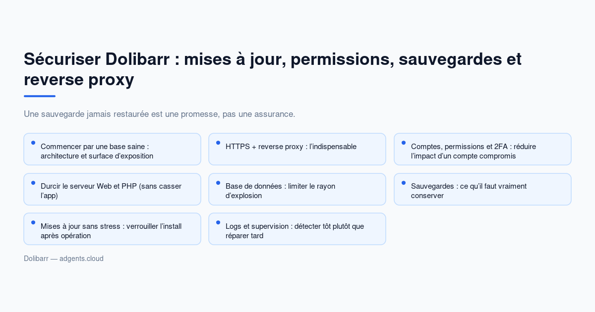
Task: Click the 'Sécuriser Dolibarr' main heading
Action: click(273, 69)
